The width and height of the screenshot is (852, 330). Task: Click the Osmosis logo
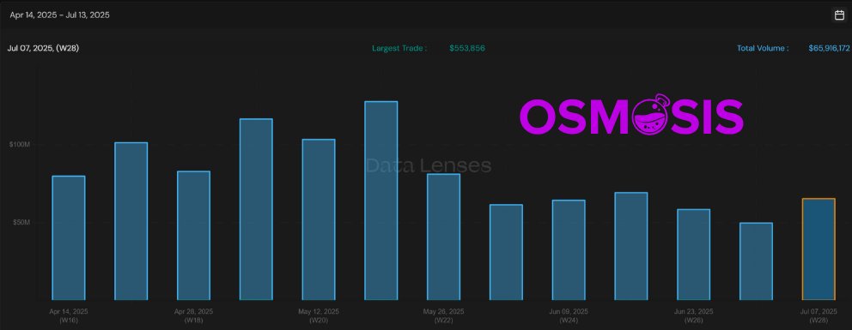631,114
